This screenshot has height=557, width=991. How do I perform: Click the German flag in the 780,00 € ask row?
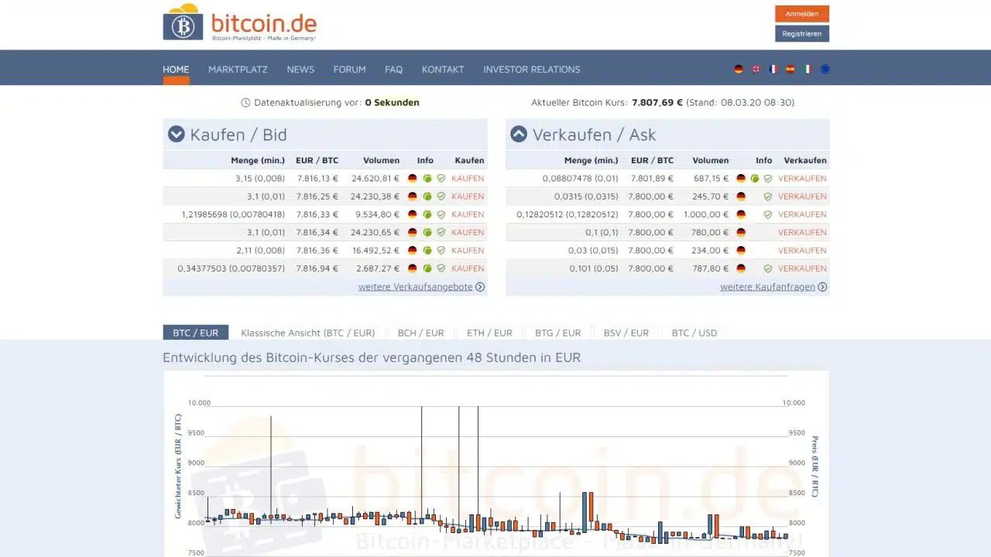(x=741, y=232)
